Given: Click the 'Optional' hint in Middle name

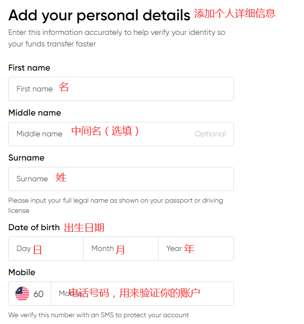Looking at the screenshot, I should (x=210, y=134).
